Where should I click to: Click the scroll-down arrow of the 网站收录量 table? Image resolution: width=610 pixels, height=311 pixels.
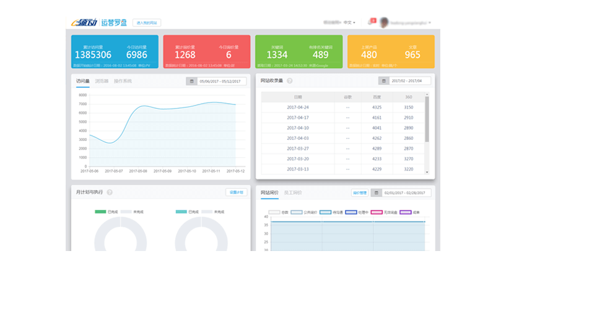[x=426, y=172]
